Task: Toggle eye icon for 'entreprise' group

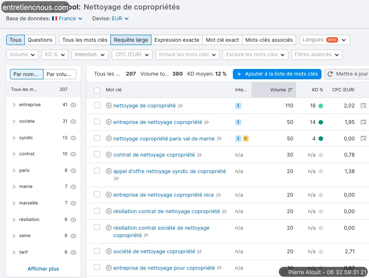Action: click(x=73, y=105)
